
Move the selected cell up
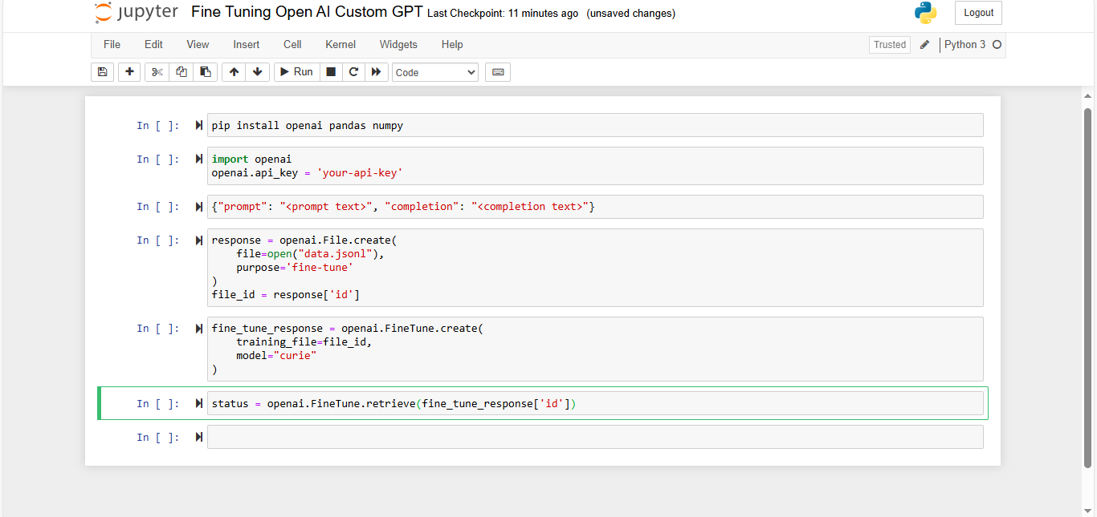233,71
